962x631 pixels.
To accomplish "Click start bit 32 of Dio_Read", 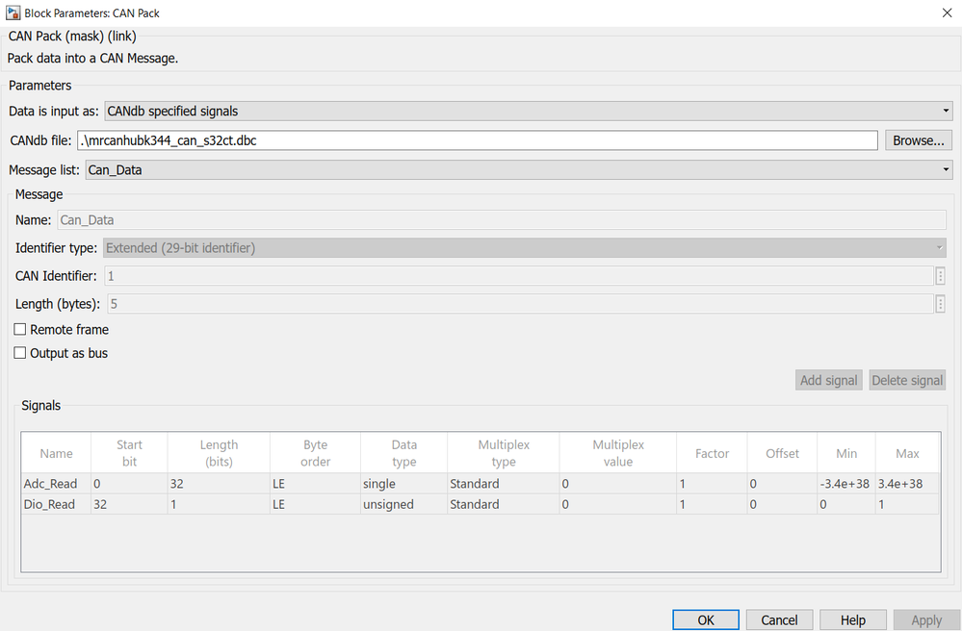I will [129, 504].
